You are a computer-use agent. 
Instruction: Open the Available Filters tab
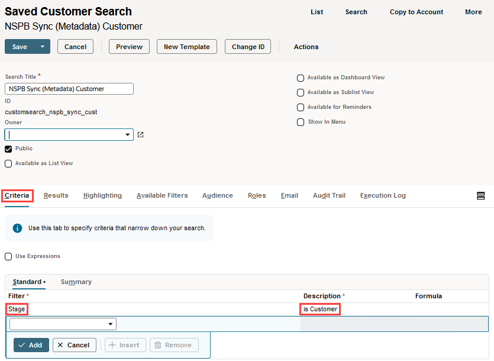pos(162,195)
